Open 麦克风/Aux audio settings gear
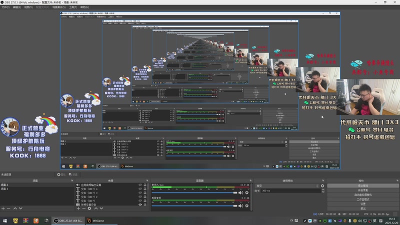Viewport: 400px width, 225px height. pos(246,192)
